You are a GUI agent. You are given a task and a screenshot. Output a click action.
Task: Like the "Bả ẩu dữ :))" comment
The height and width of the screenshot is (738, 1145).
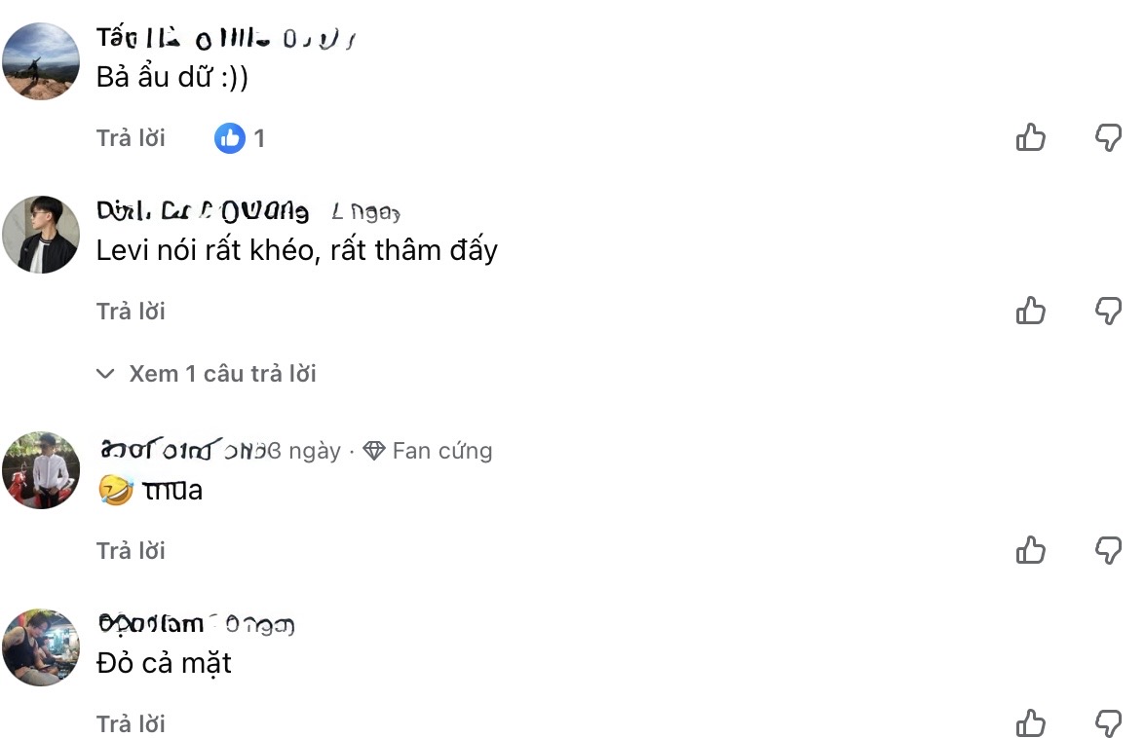tap(1030, 137)
